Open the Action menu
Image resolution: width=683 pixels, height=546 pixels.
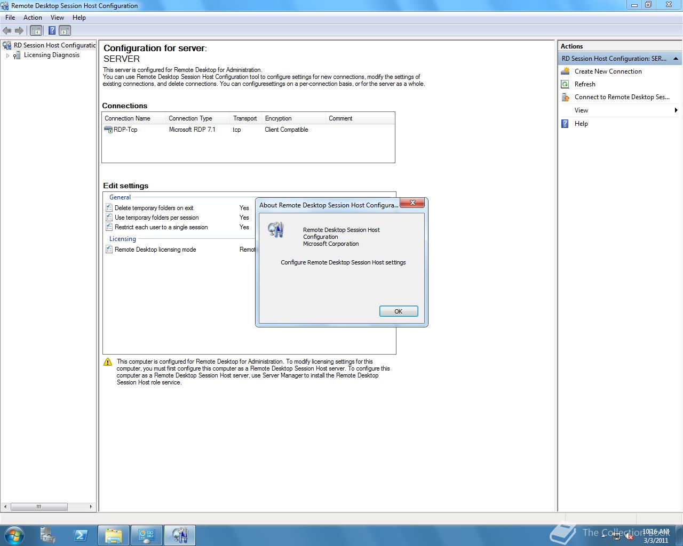33,18
